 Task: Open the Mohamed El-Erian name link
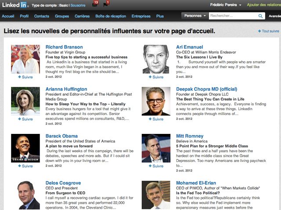(x=196, y=183)
